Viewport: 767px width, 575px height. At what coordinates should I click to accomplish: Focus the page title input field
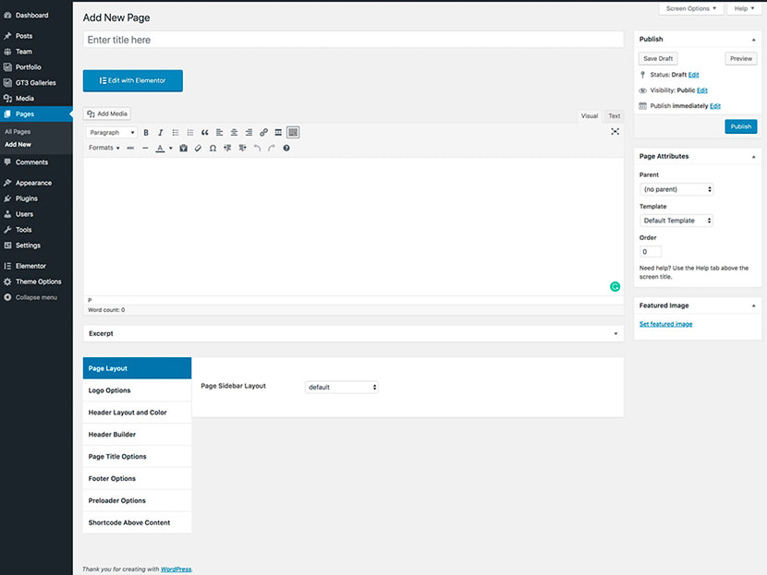pyautogui.click(x=353, y=40)
